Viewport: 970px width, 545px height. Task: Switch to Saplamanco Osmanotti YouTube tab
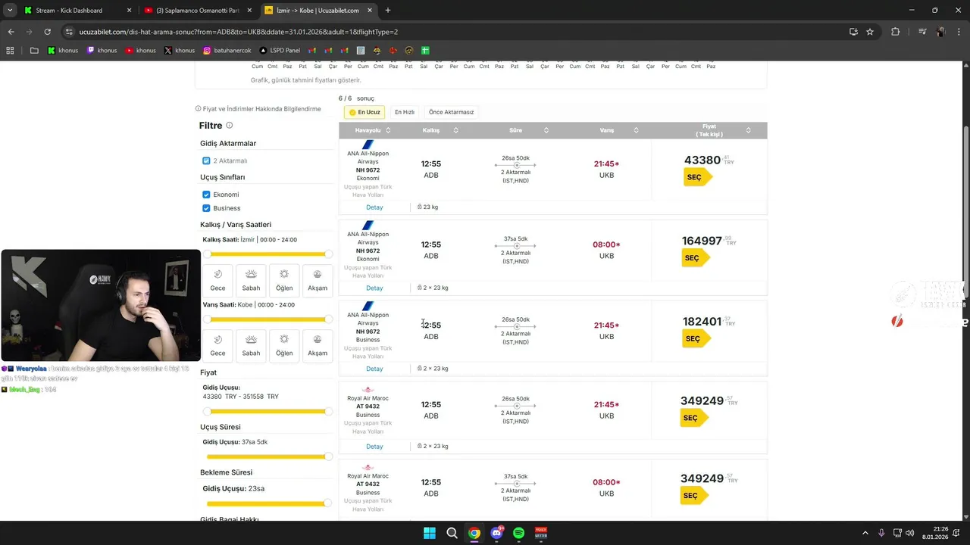199,11
